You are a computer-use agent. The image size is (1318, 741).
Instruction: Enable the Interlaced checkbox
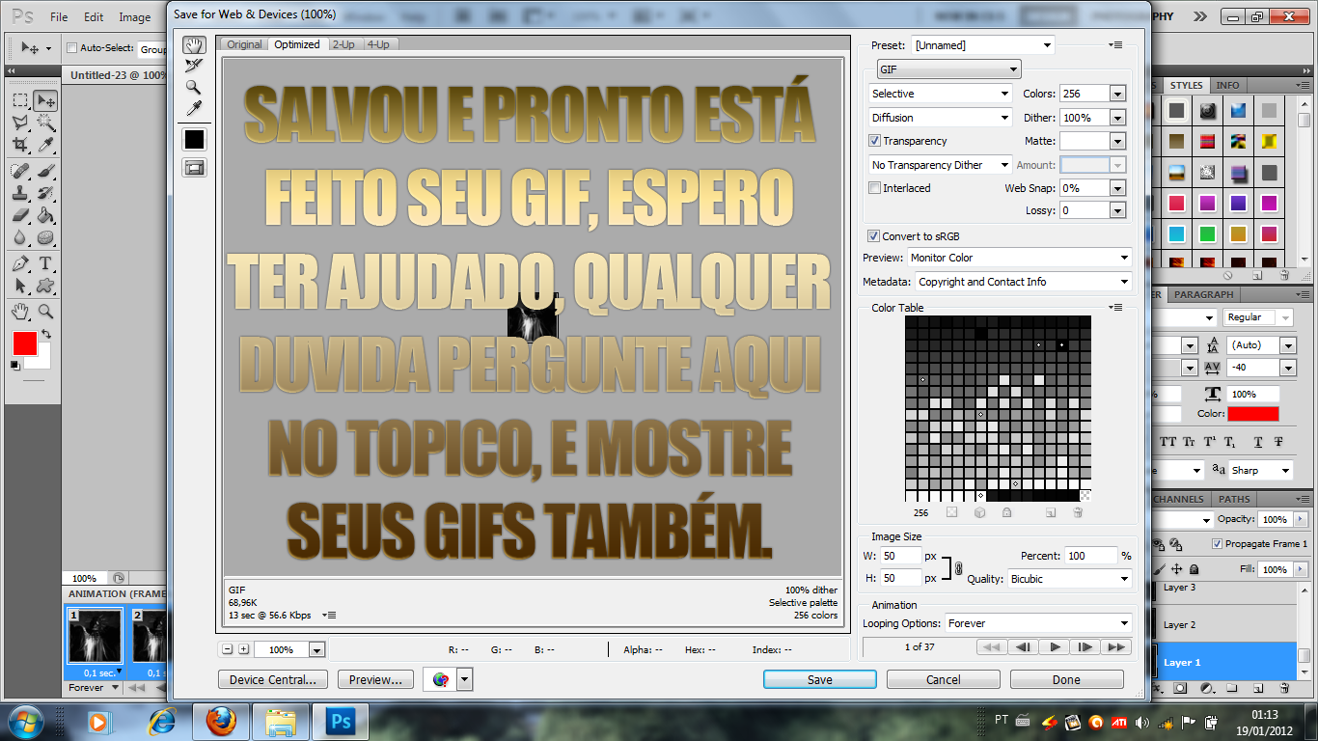point(875,188)
